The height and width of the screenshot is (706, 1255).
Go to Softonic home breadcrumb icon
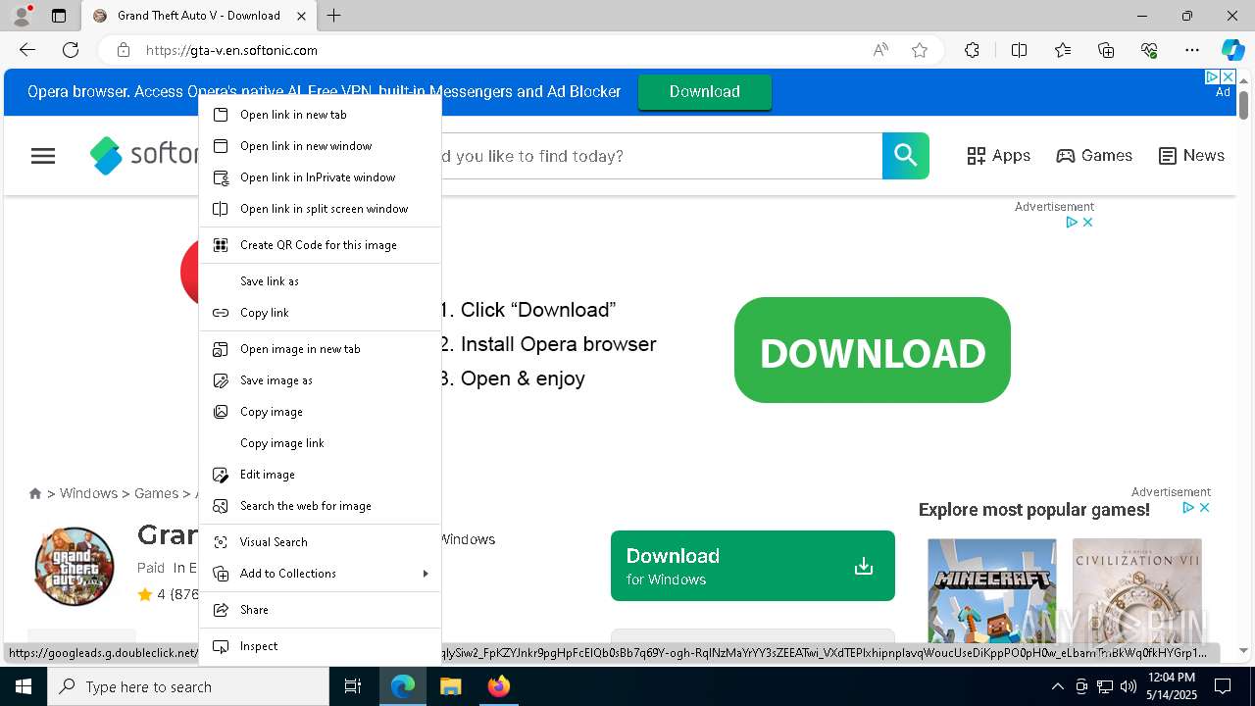tap(35, 493)
